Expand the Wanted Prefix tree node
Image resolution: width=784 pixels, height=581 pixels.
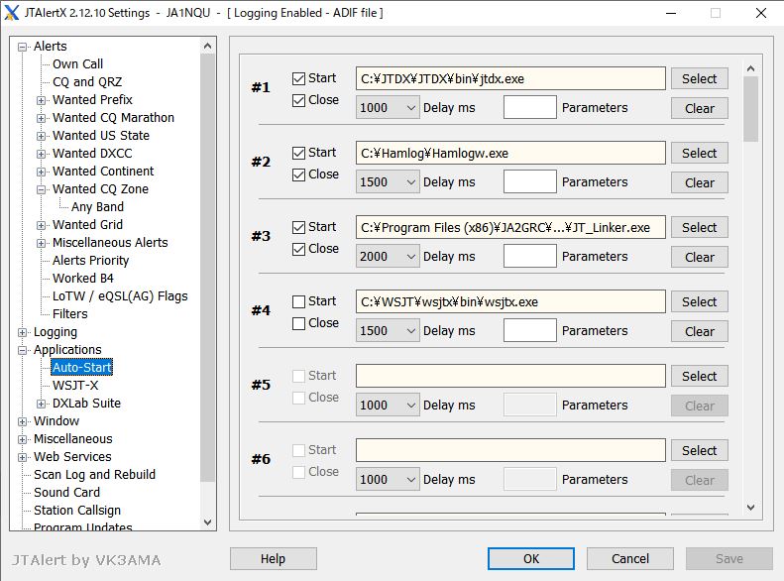(x=42, y=100)
